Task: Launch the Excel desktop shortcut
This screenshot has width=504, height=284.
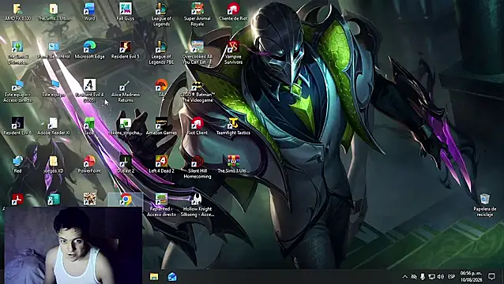Action: 89,125
